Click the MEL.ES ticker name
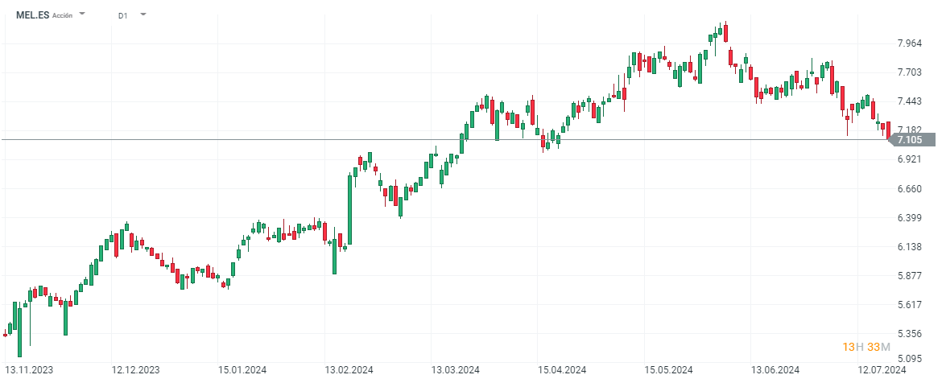 [x=32, y=15]
